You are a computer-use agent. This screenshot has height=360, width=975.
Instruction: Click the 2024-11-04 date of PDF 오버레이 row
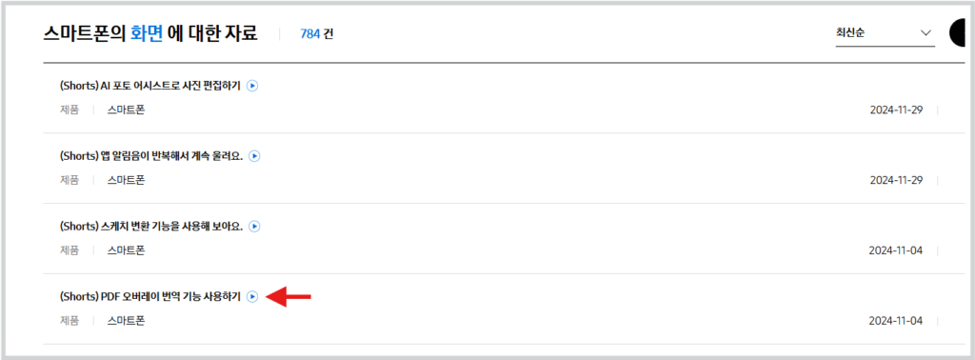(x=896, y=321)
